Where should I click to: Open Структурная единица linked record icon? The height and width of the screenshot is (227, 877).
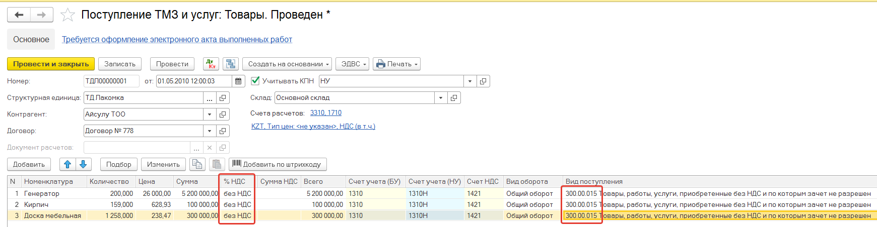223,97
